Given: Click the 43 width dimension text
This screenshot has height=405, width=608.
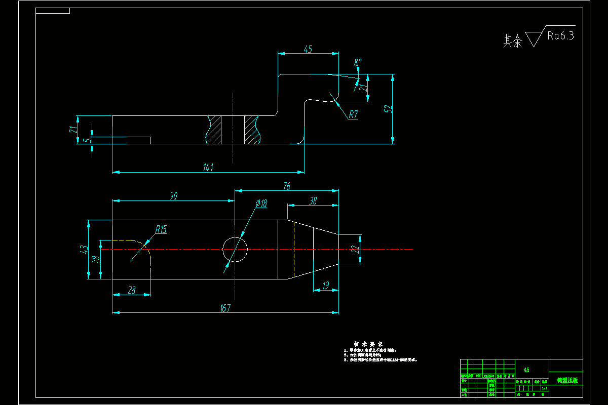Looking at the screenshot, I should pyautogui.click(x=84, y=249).
